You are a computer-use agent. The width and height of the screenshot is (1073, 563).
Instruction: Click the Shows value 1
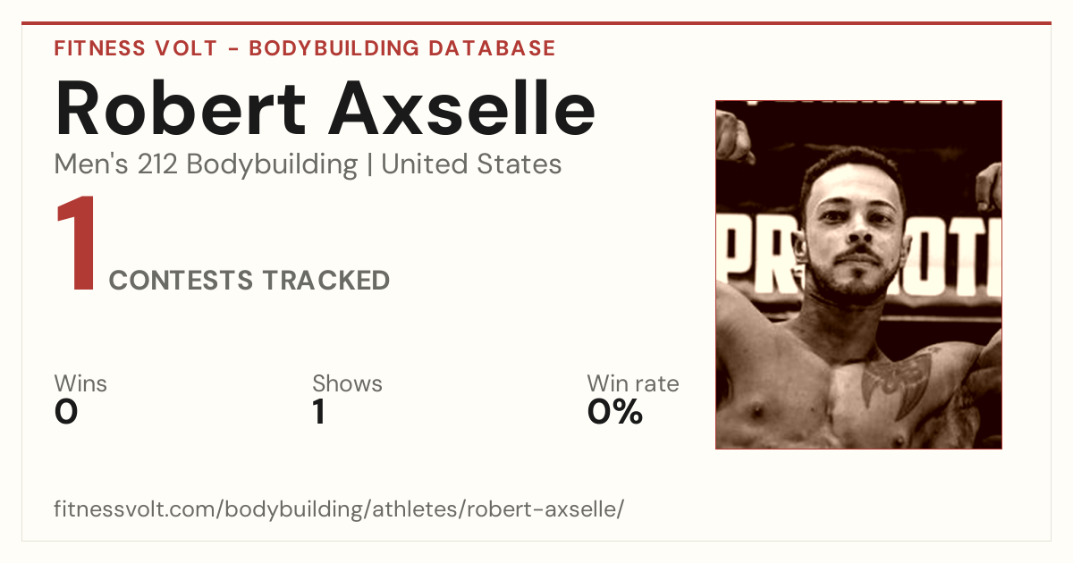(x=319, y=412)
